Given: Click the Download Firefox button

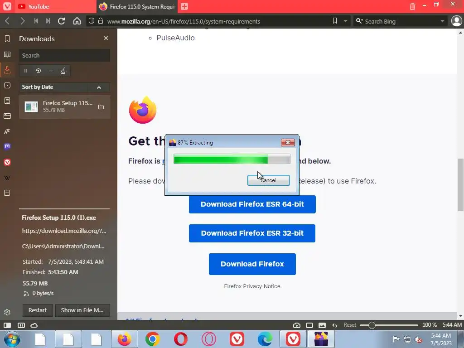Looking at the screenshot, I should pyautogui.click(x=252, y=264).
